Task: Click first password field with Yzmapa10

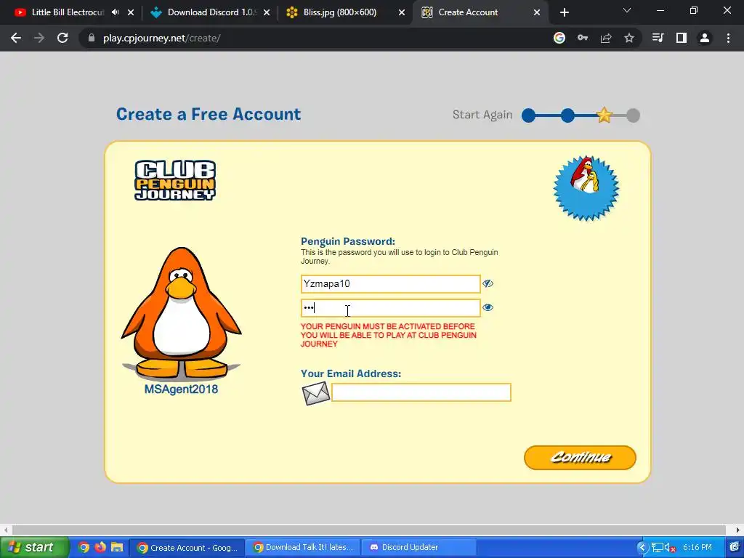Action: tap(390, 284)
